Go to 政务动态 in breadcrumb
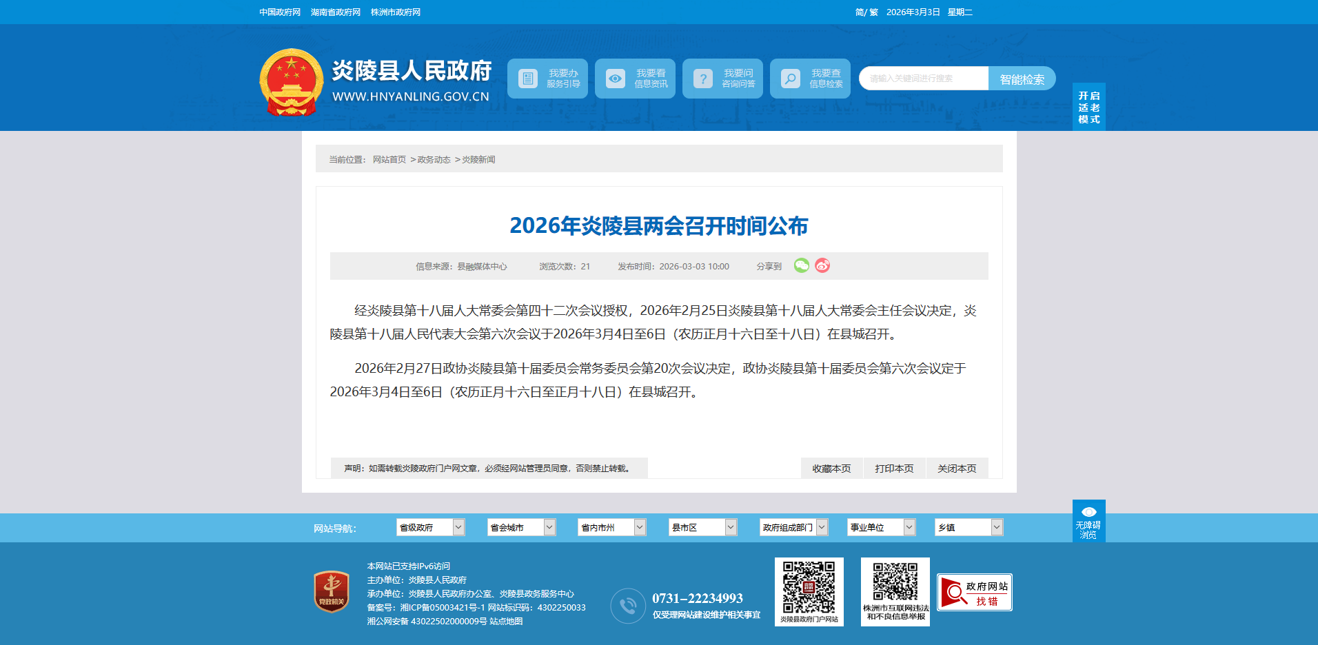Viewport: 1318px width, 645px height. (434, 160)
